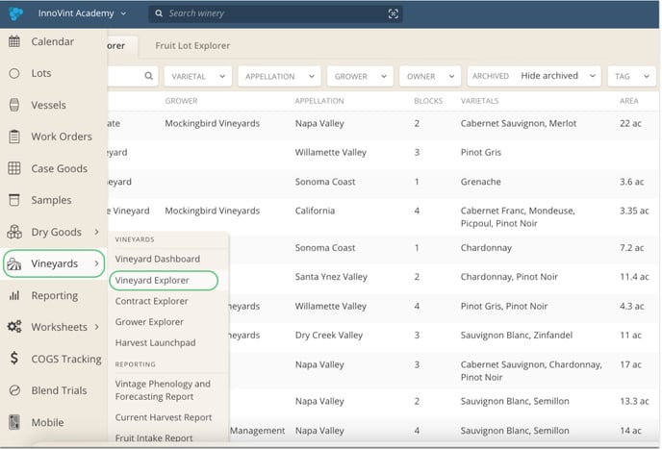Image resolution: width=662 pixels, height=449 pixels.
Task: Switch to the Fruit Lot Explorer tab
Action: tap(192, 45)
